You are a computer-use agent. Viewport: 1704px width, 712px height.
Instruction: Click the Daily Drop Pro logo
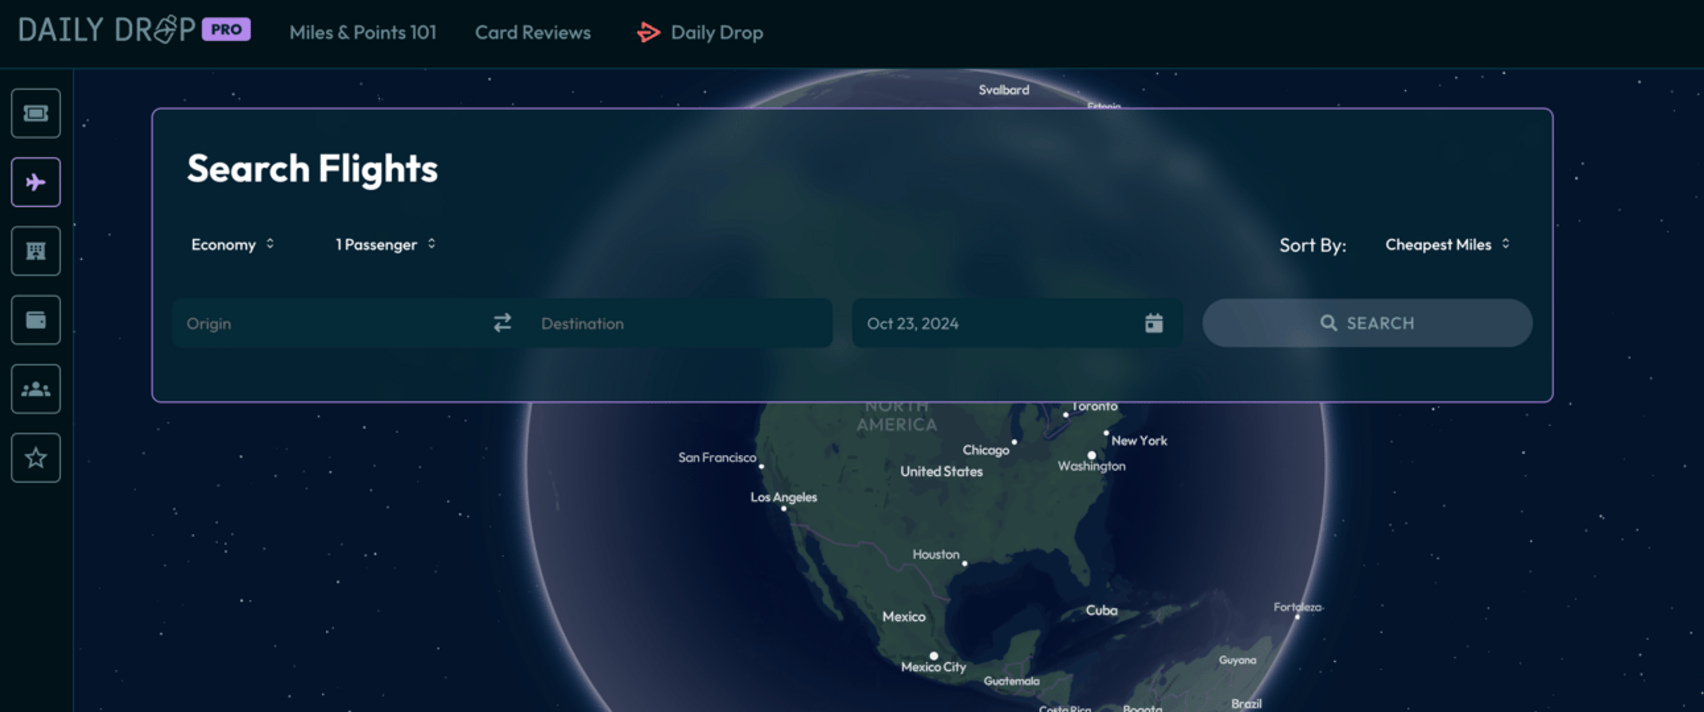(134, 30)
